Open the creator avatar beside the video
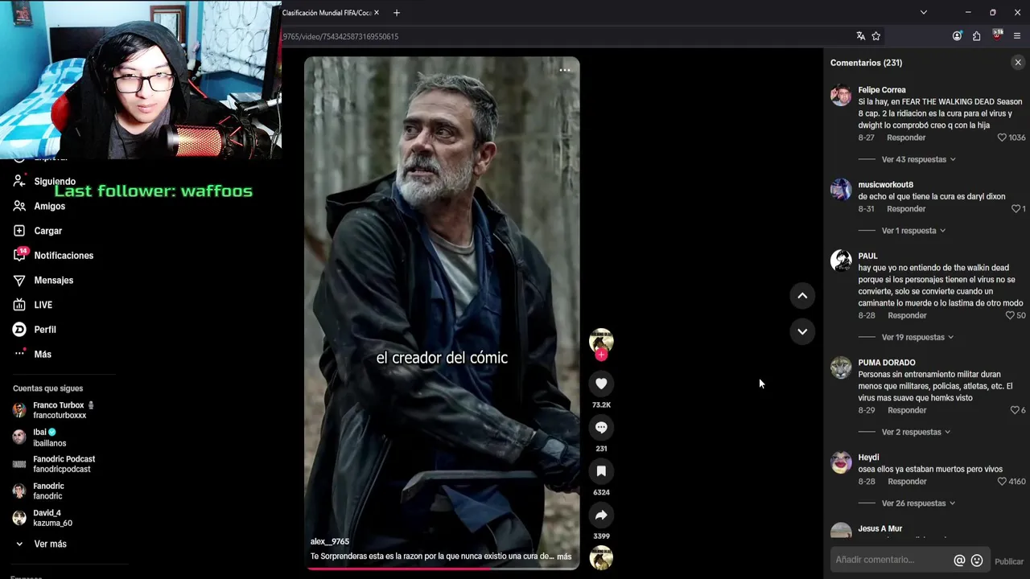Image resolution: width=1030 pixels, height=579 pixels. click(601, 340)
